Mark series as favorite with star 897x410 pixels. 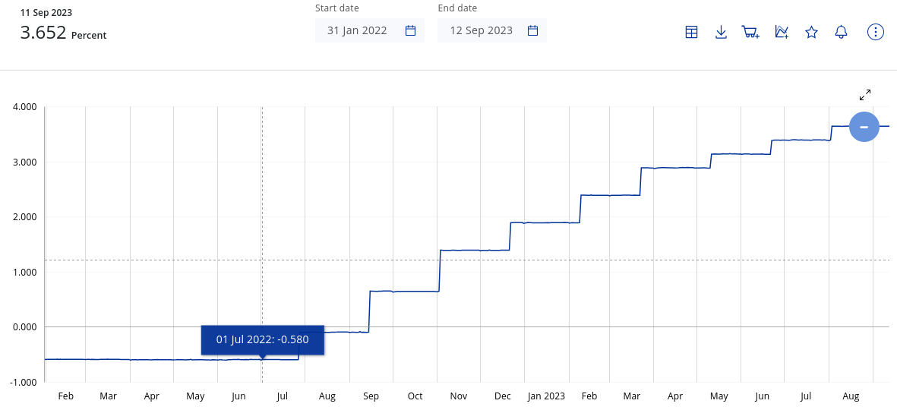[x=811, y=32]
